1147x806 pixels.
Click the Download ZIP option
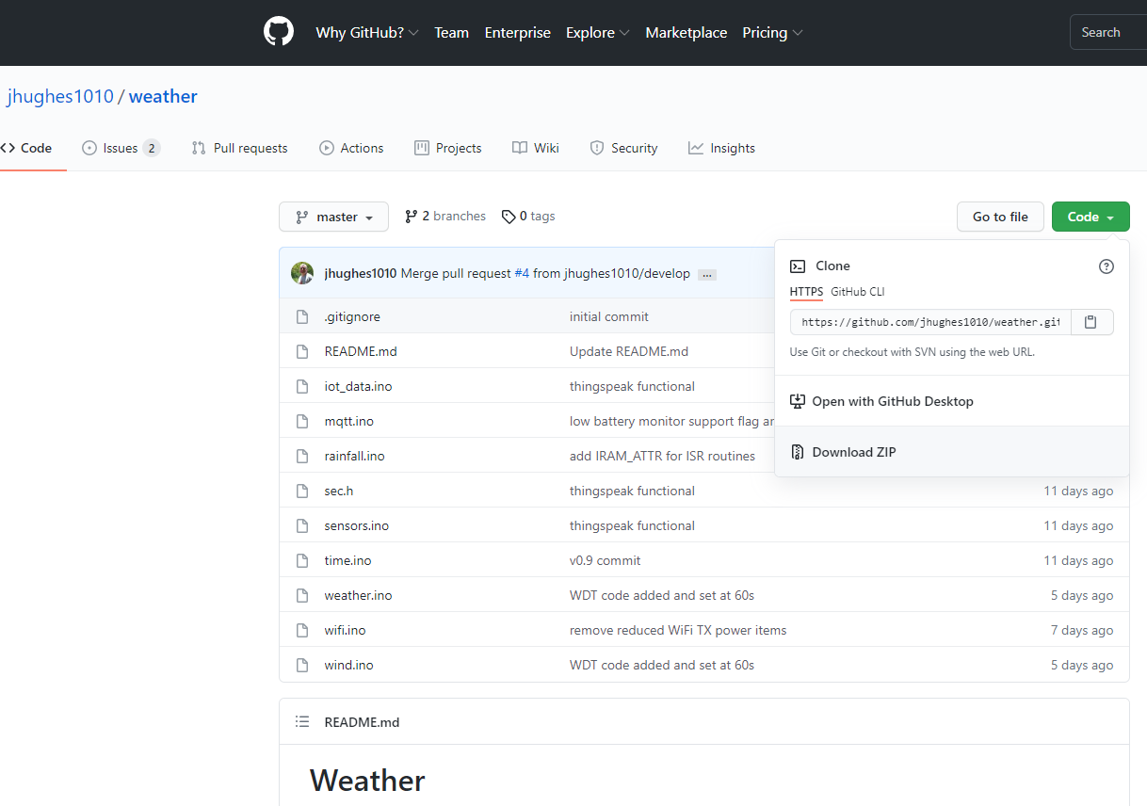(854, 452)
